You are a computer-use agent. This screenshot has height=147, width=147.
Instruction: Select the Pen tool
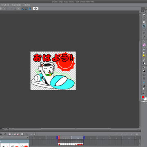tap(144, 41)
